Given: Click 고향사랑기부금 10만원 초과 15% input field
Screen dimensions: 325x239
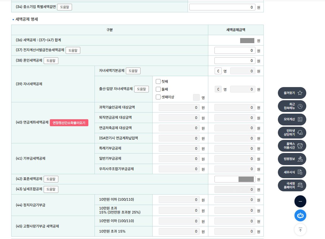Looking at the screenshot, I should [179, 231].
